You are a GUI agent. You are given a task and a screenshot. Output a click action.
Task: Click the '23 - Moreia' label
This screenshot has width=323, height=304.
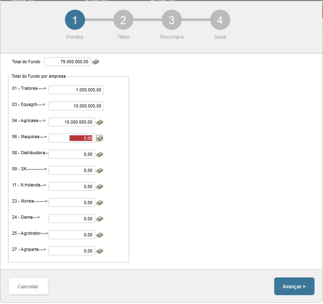30,201
